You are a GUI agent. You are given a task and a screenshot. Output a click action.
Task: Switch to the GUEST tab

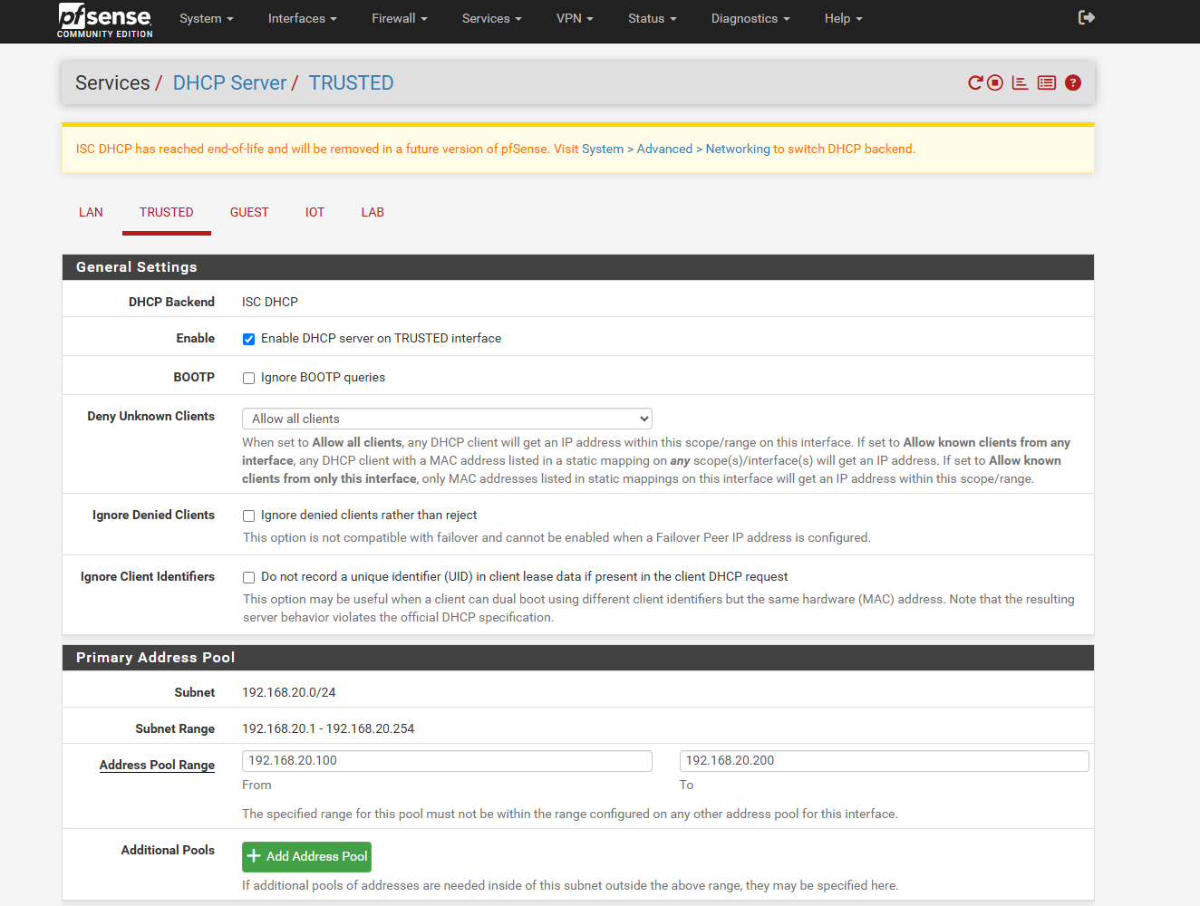tap(249, 212)
